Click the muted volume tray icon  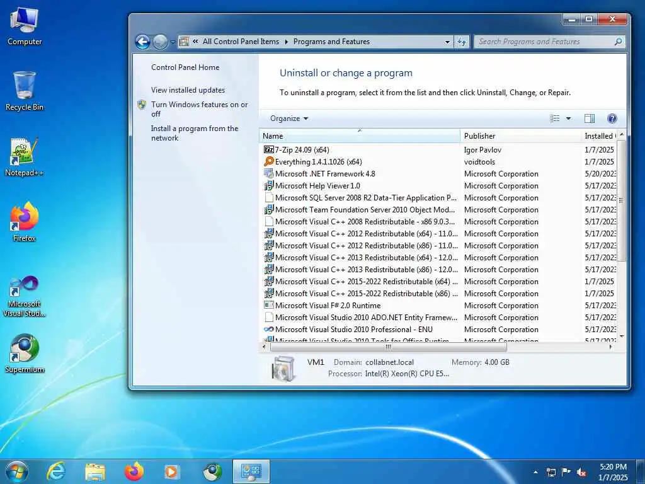[x=581, y=472]
